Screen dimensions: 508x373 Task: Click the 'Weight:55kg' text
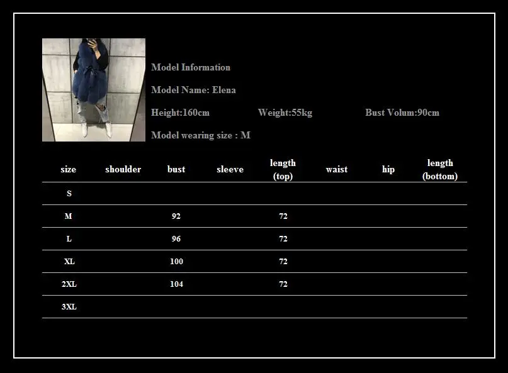point(285,113)
